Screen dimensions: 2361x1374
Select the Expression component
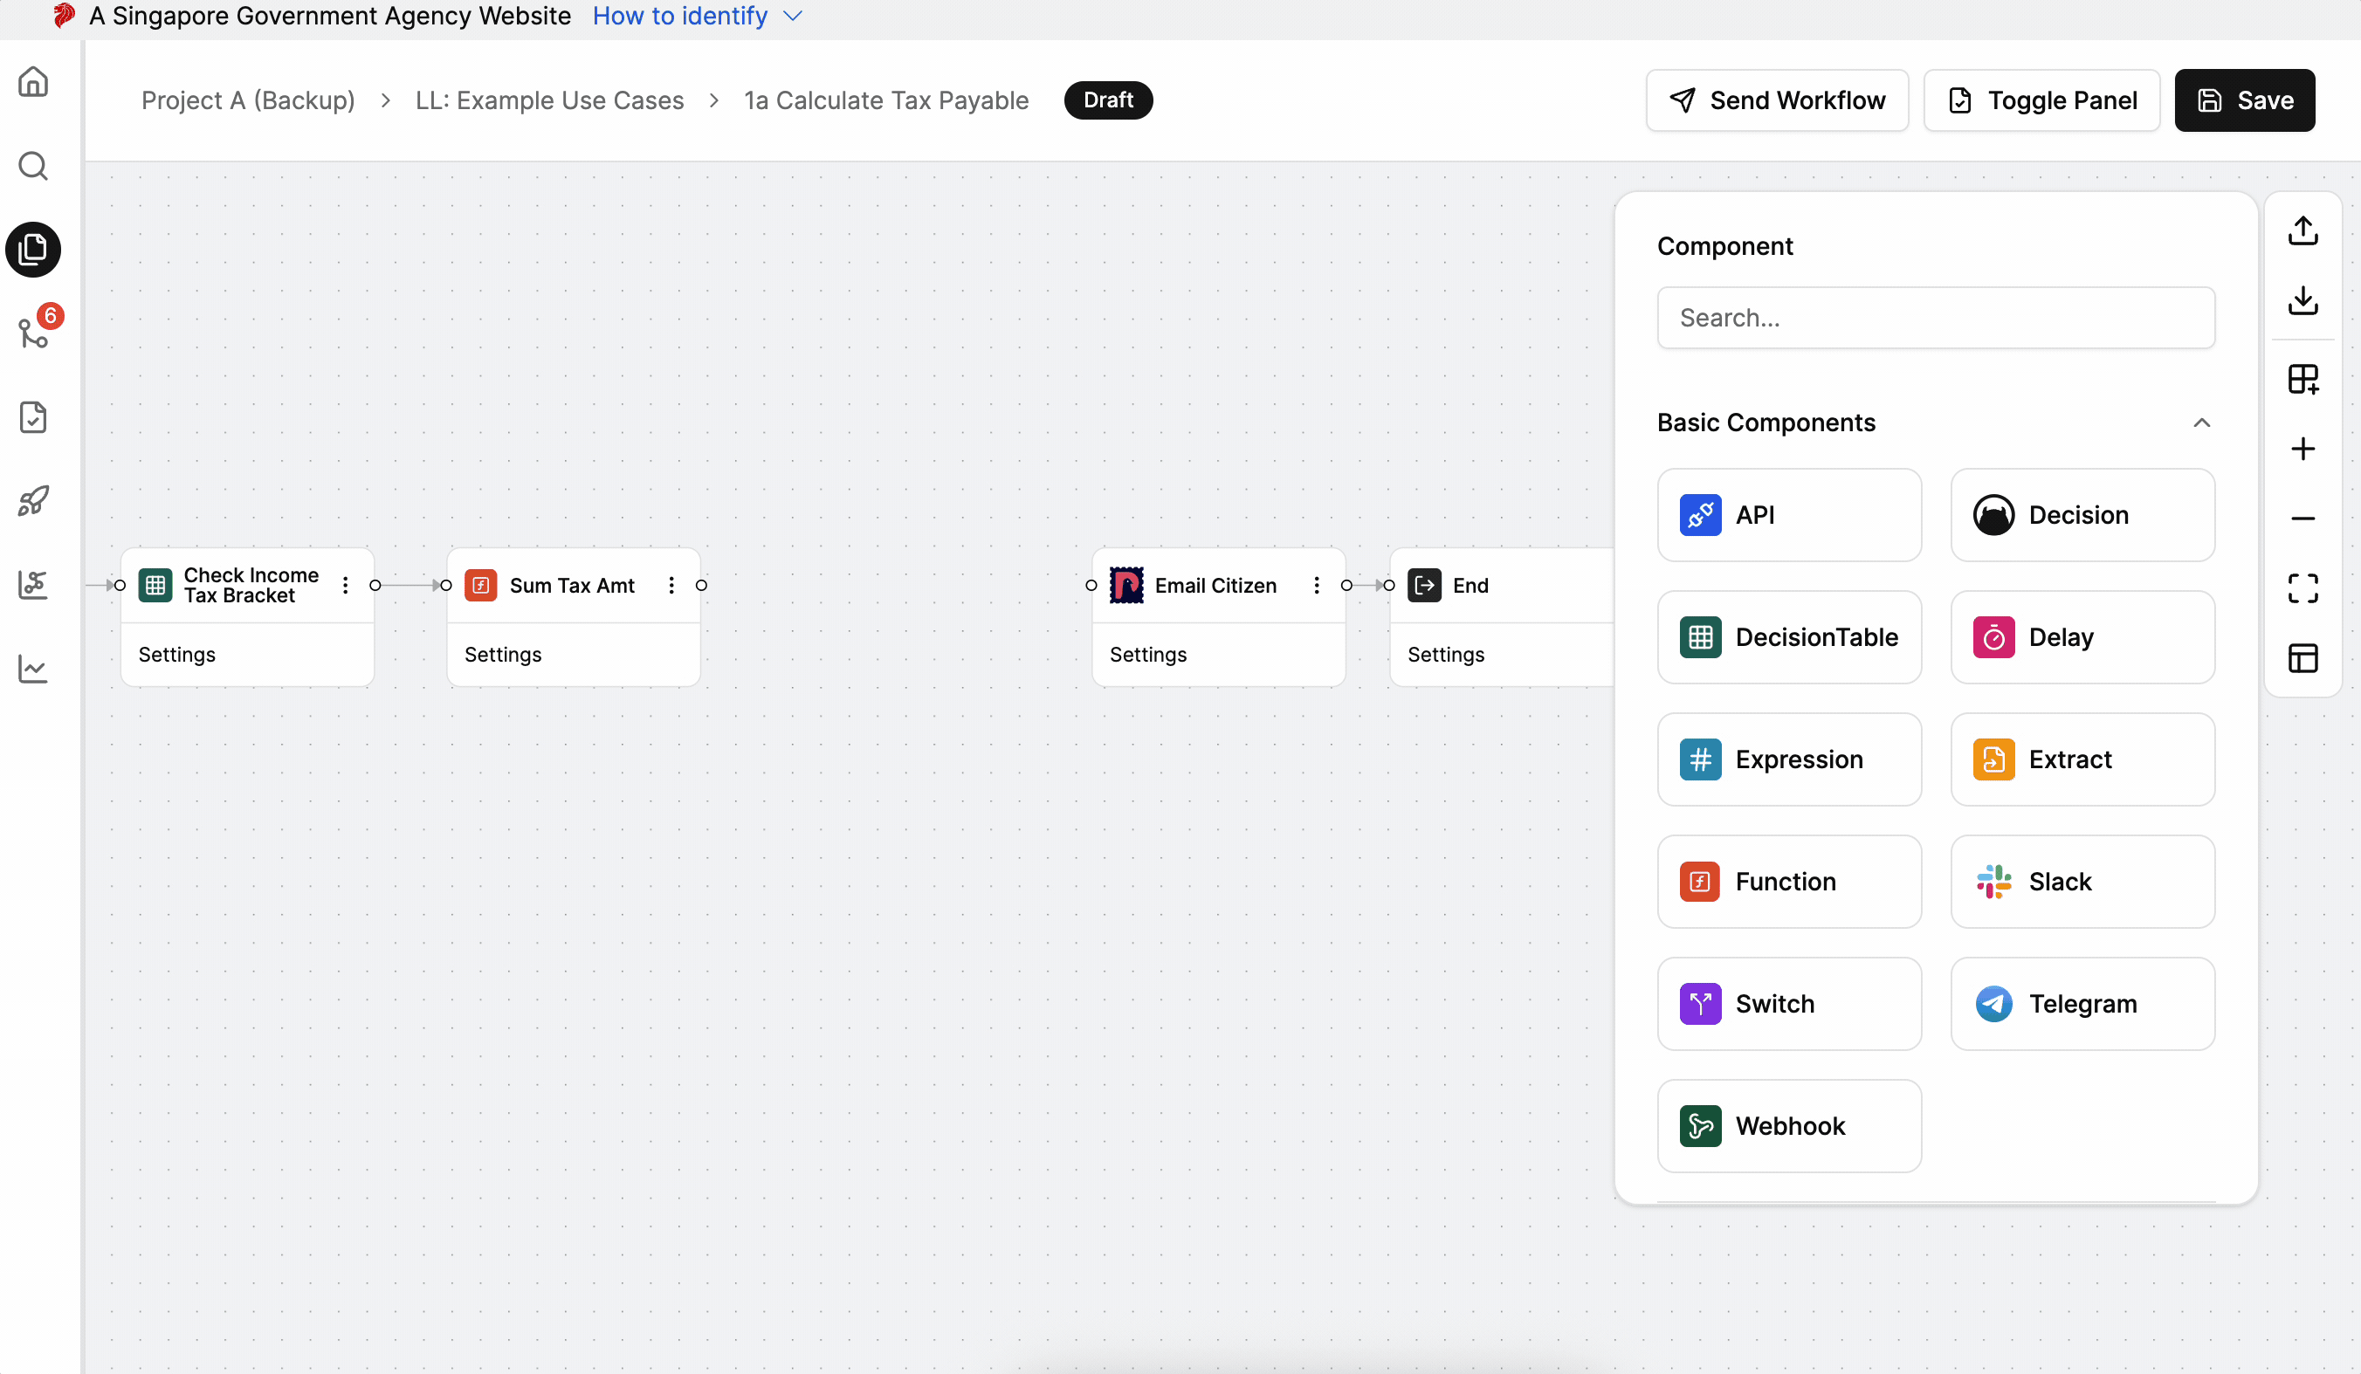pos(1789,759)
